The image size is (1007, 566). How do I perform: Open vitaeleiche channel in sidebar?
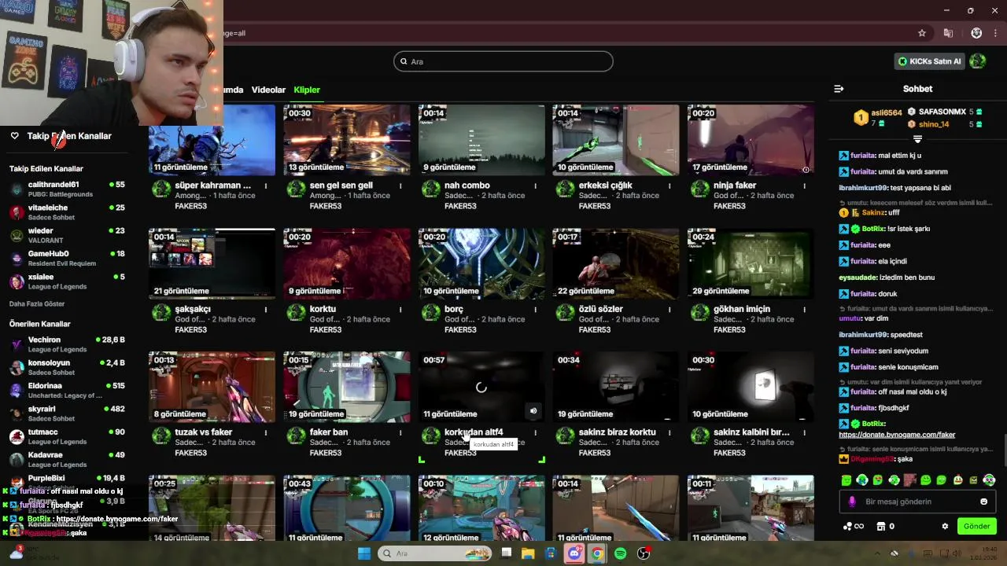pos(67,212)
